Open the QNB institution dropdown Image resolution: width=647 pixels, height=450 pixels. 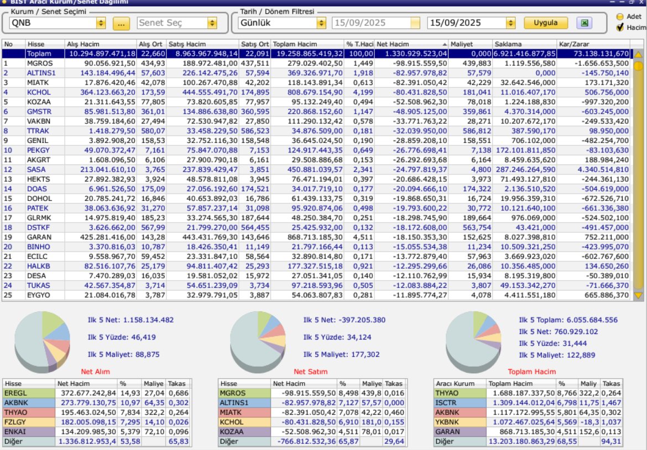coord(101,23)
